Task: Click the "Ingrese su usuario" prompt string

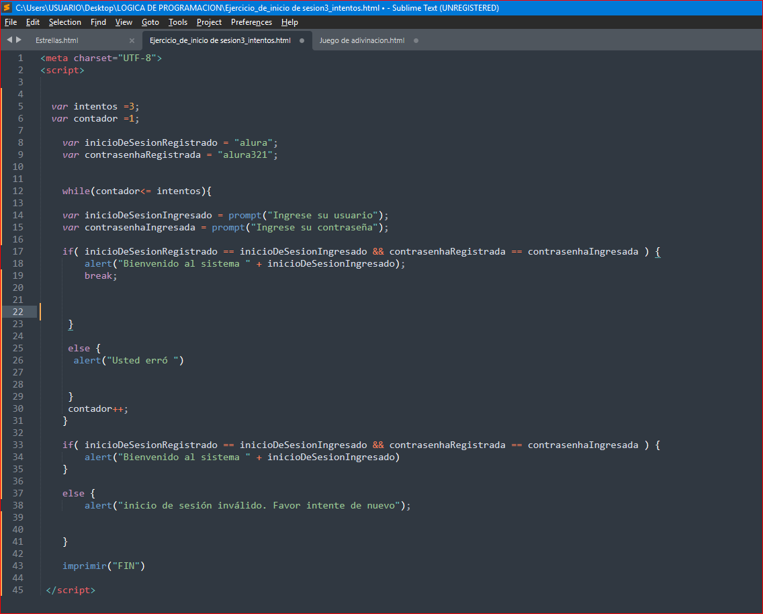Action: [323, 215]
